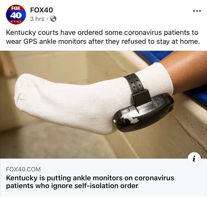Screen dimensions: 207x199
Task: Select the post caption about Kentucky courts
Action: (x=102, y=37)
